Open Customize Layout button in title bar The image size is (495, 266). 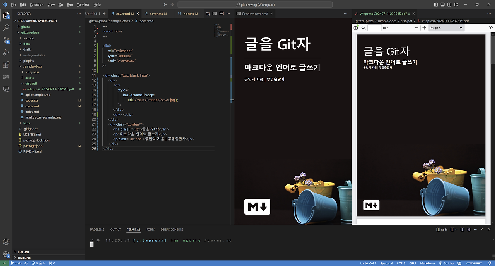tap(456, 5)
